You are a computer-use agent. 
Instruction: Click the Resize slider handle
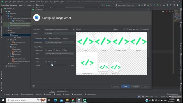point(52,65)
